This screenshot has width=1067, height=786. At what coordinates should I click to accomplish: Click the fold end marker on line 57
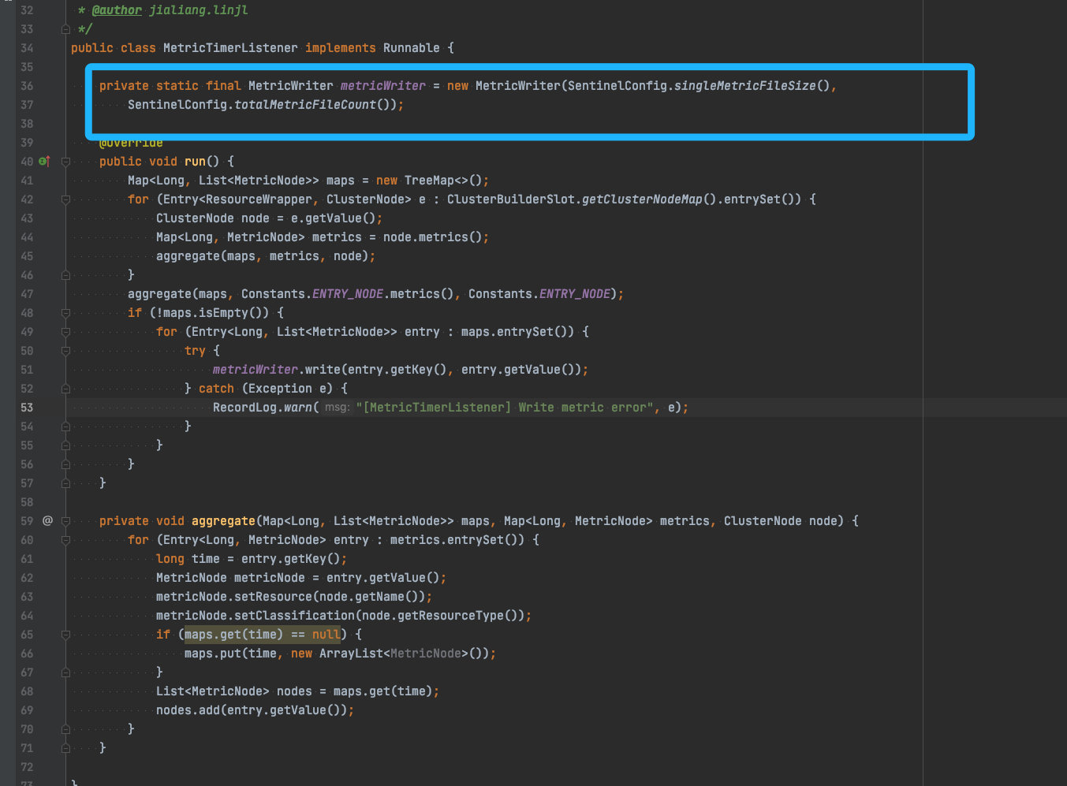coord(66,483)
